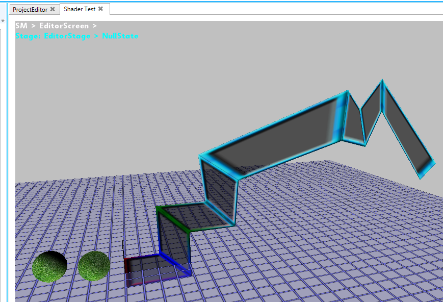This screenshot has width=443, height=302.
Task: Select the right green grass sphere
Action: 94,266
